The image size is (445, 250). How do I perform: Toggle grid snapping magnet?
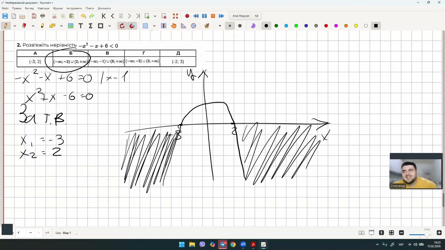point(132,26)
